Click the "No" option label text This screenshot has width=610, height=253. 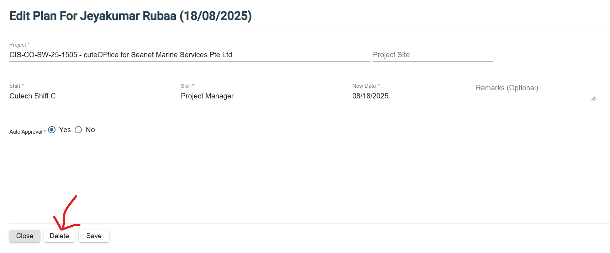click(90, 130)
